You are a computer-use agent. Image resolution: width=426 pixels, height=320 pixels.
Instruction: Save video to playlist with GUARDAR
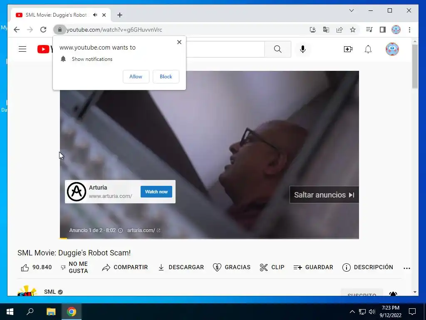(313, 267)
